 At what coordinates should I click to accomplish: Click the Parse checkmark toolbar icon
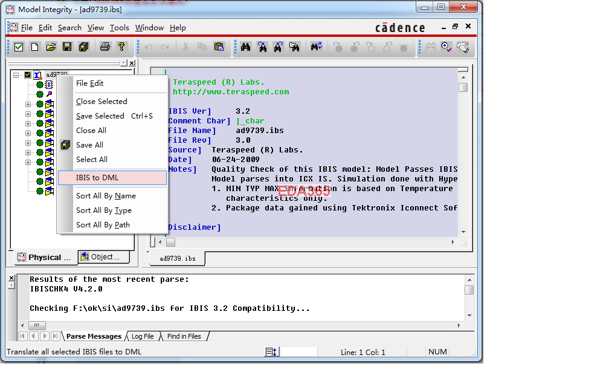pyautogui.click(x=19, y=47)
